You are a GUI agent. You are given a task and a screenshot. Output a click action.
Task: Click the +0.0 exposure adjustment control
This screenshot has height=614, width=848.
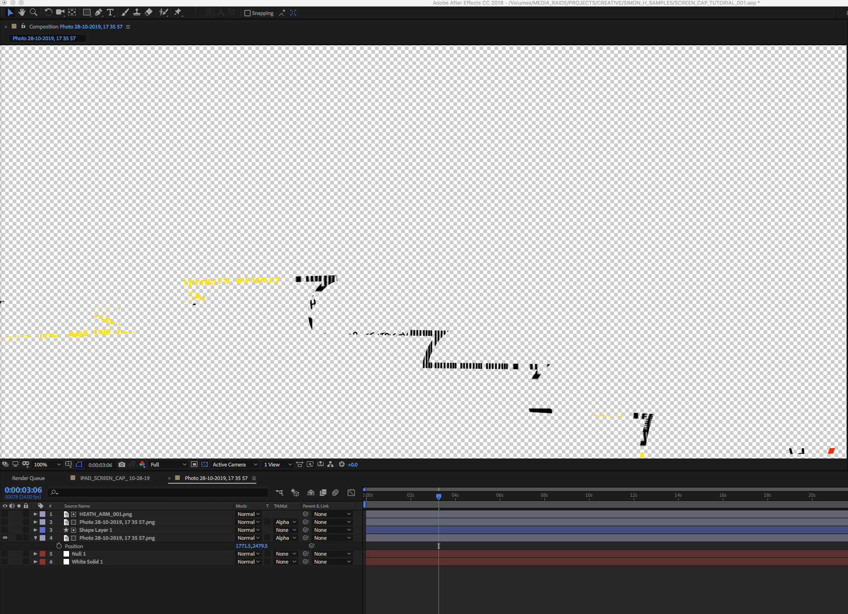[x=353, y=465]
